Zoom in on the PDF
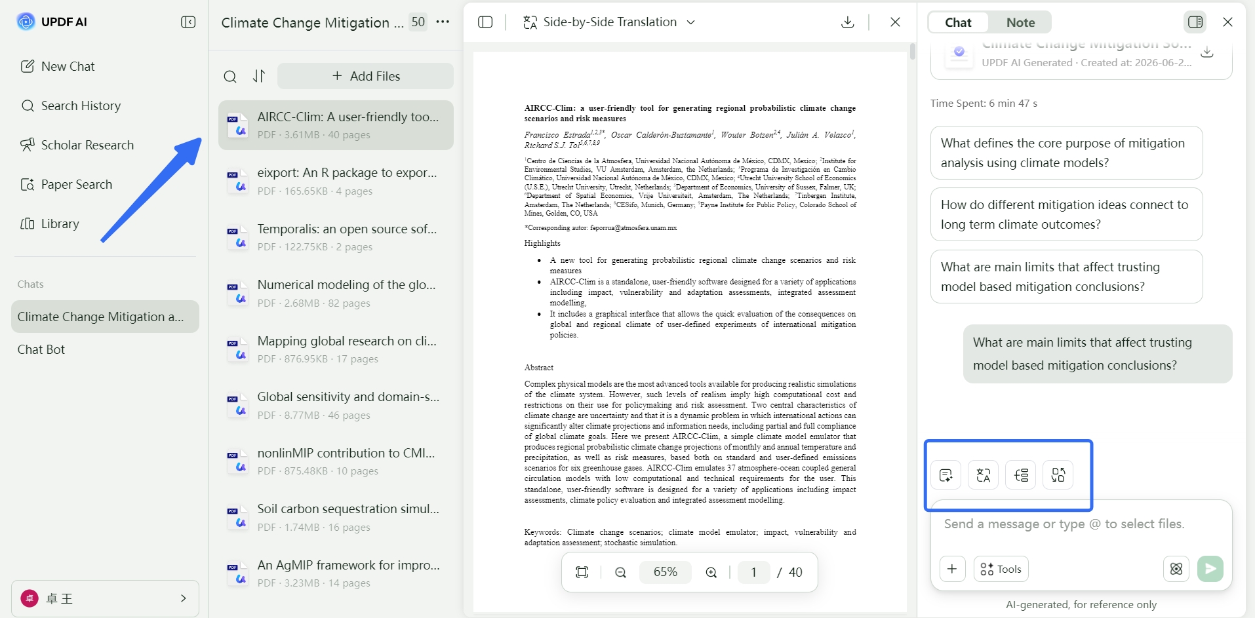The image size is (1255, 618). click(711, 572)
